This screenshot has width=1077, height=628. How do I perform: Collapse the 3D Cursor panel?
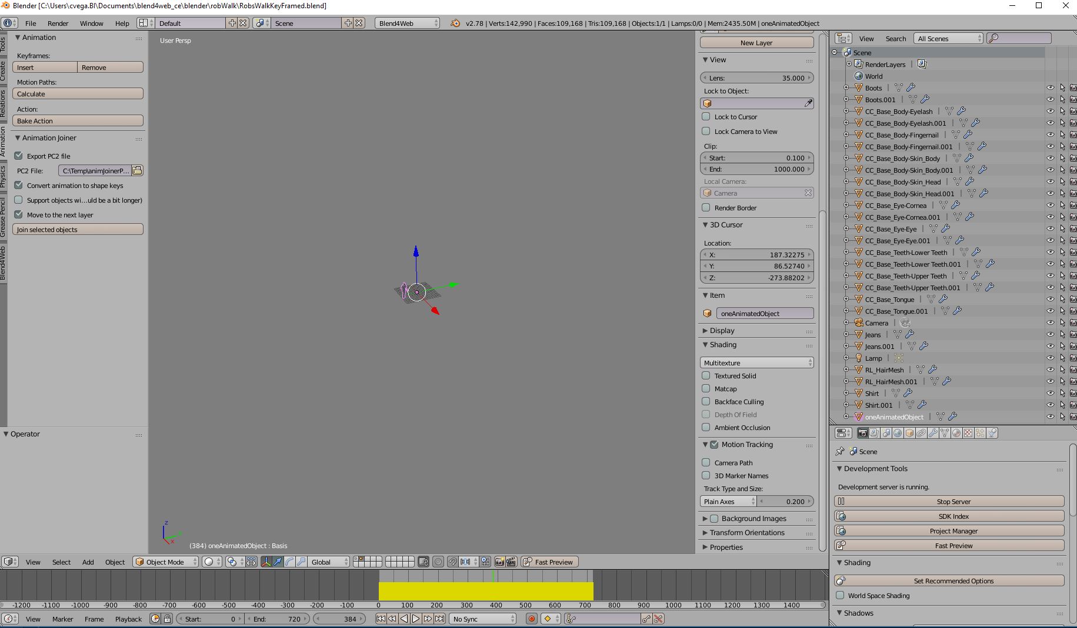pos(705,225)
